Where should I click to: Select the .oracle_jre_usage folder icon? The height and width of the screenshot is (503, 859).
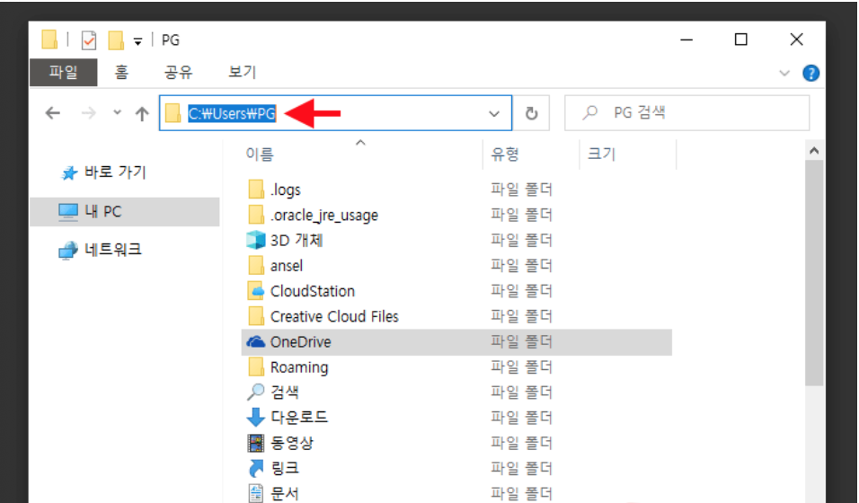[256, 215]
